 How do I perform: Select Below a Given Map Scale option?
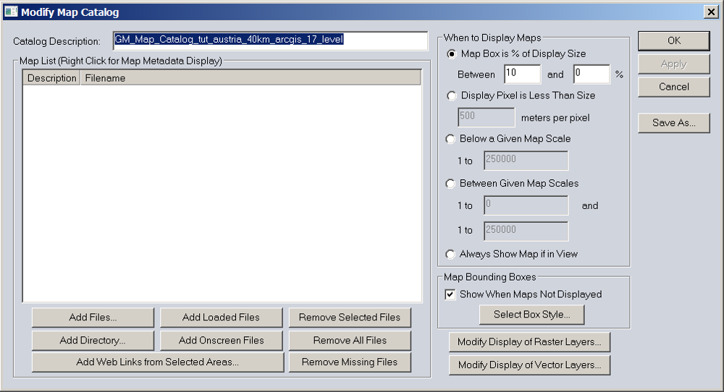pyautogui.click(x=452, y=139)
